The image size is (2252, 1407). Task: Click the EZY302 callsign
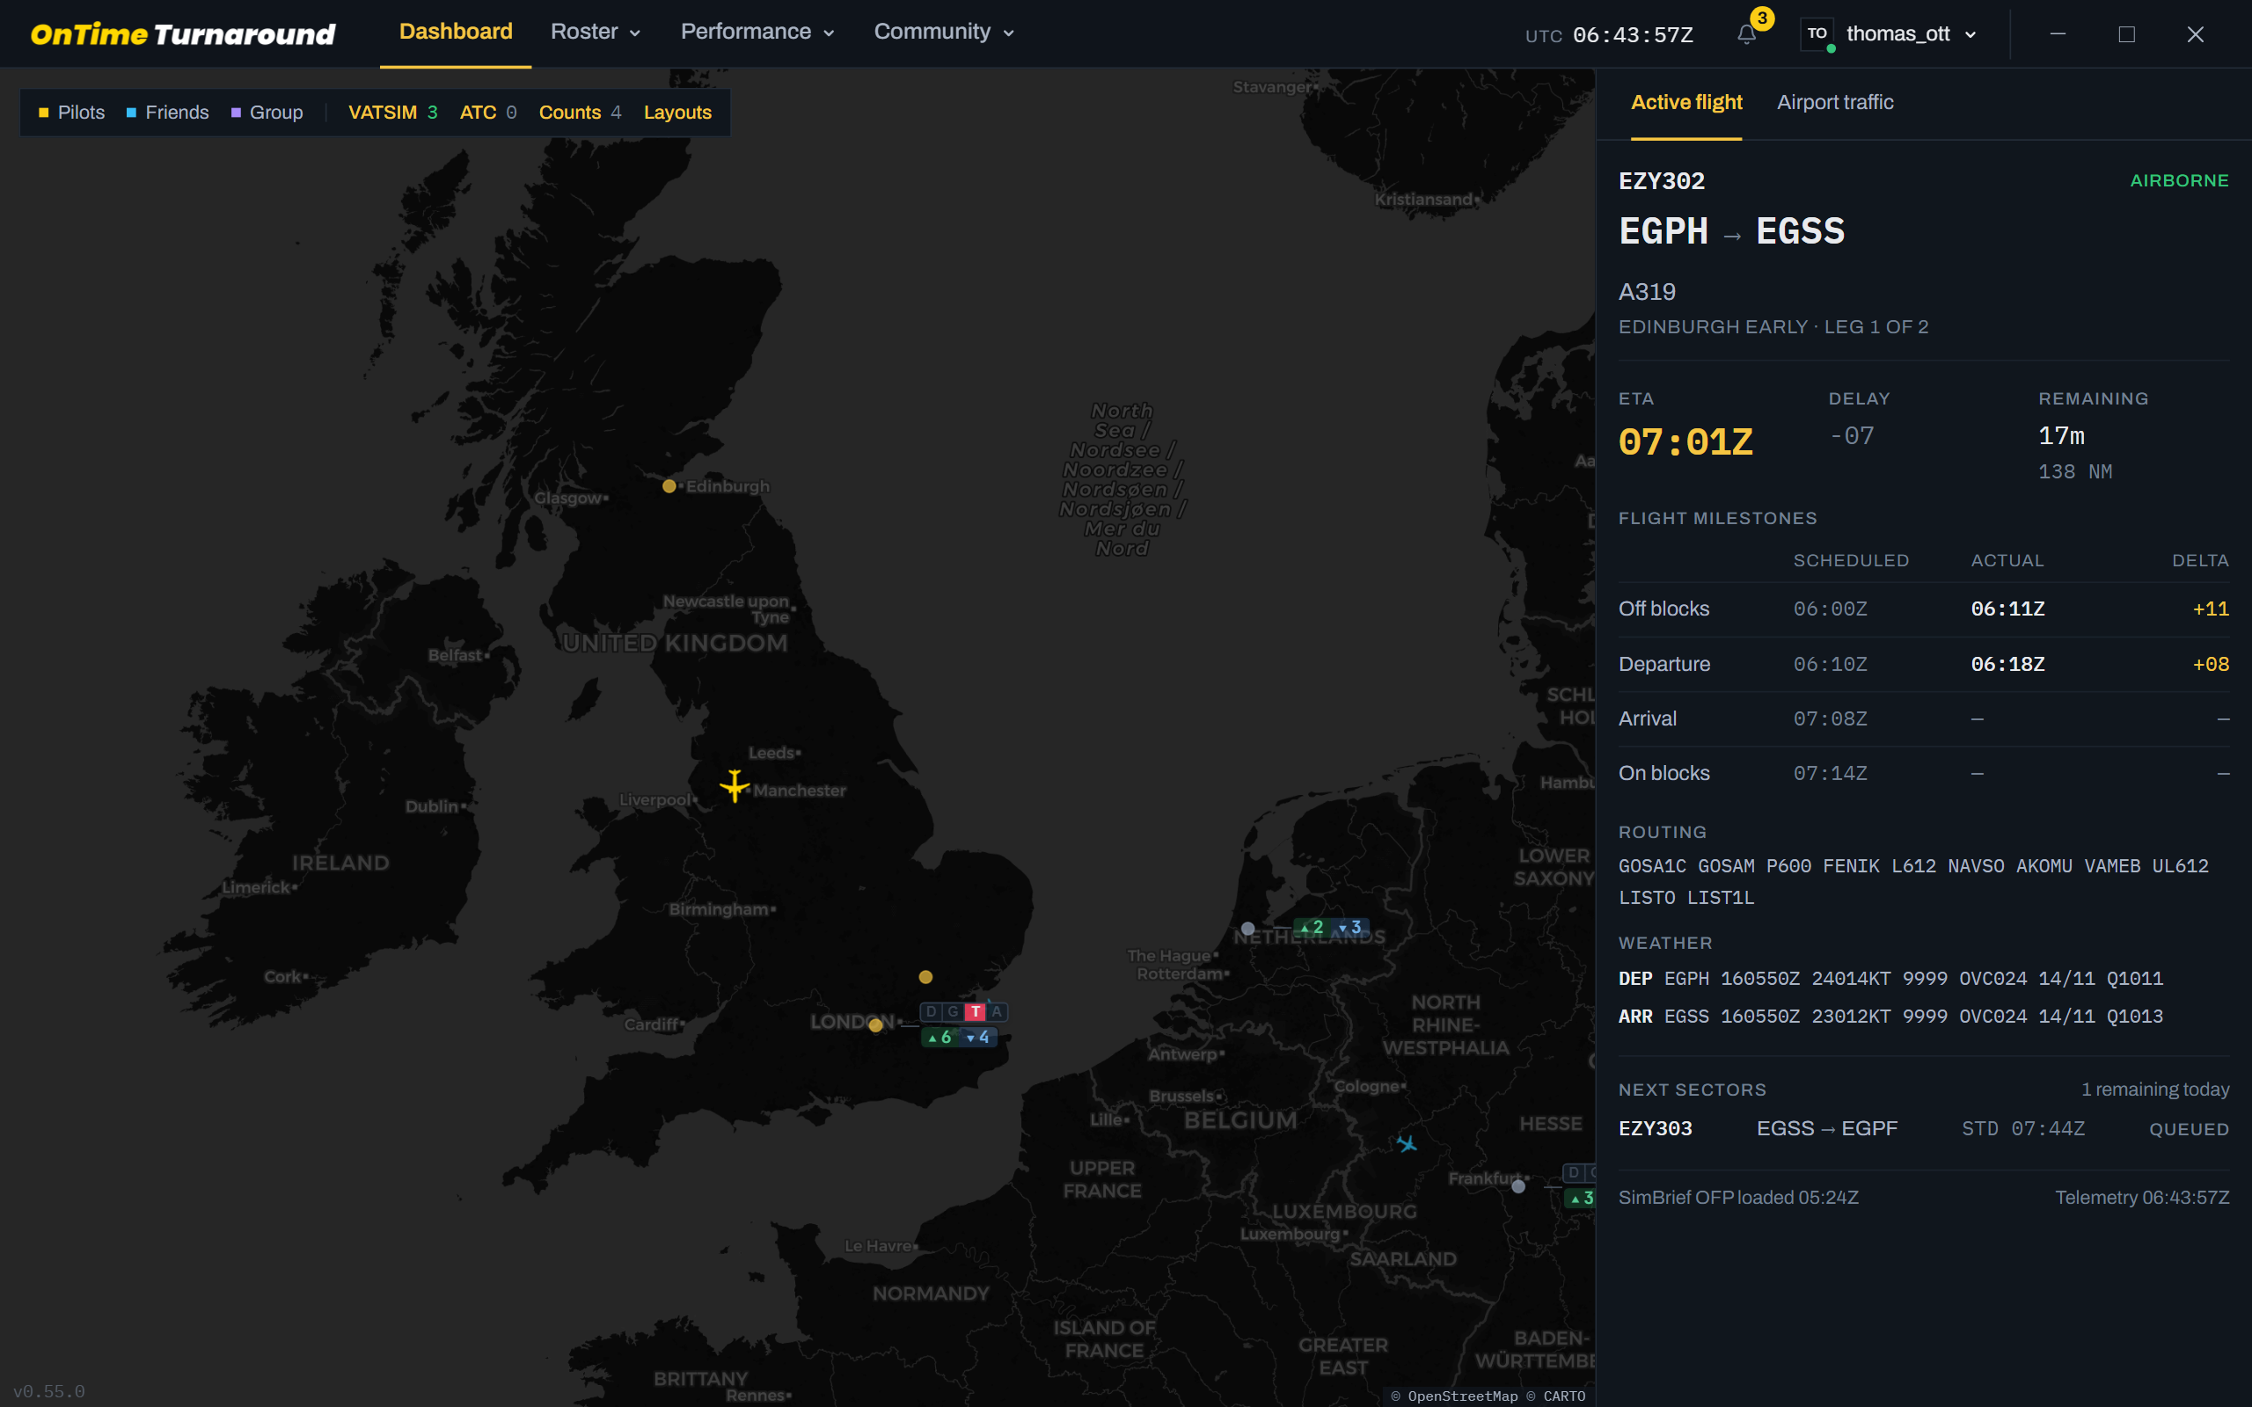pos(1662,181)
